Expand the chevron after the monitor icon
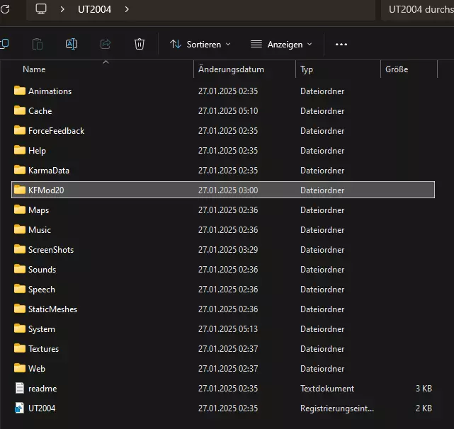Screen dimensions: 454x429 62,9
